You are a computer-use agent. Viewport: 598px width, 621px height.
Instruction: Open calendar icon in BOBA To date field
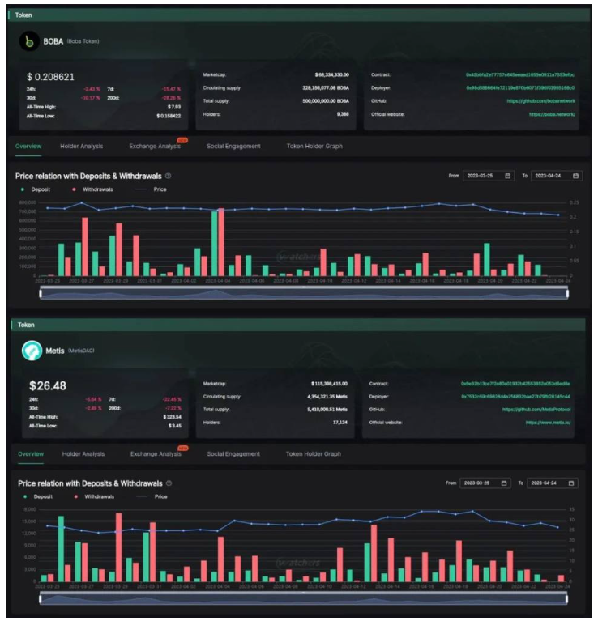click(x=575, y=176)
